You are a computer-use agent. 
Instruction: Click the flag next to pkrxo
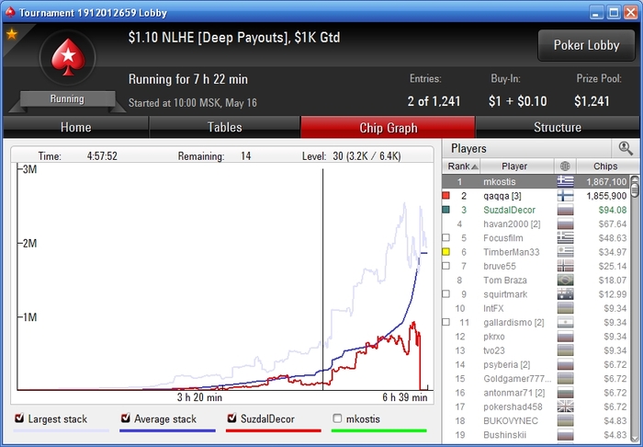click(x=565, y=337)
